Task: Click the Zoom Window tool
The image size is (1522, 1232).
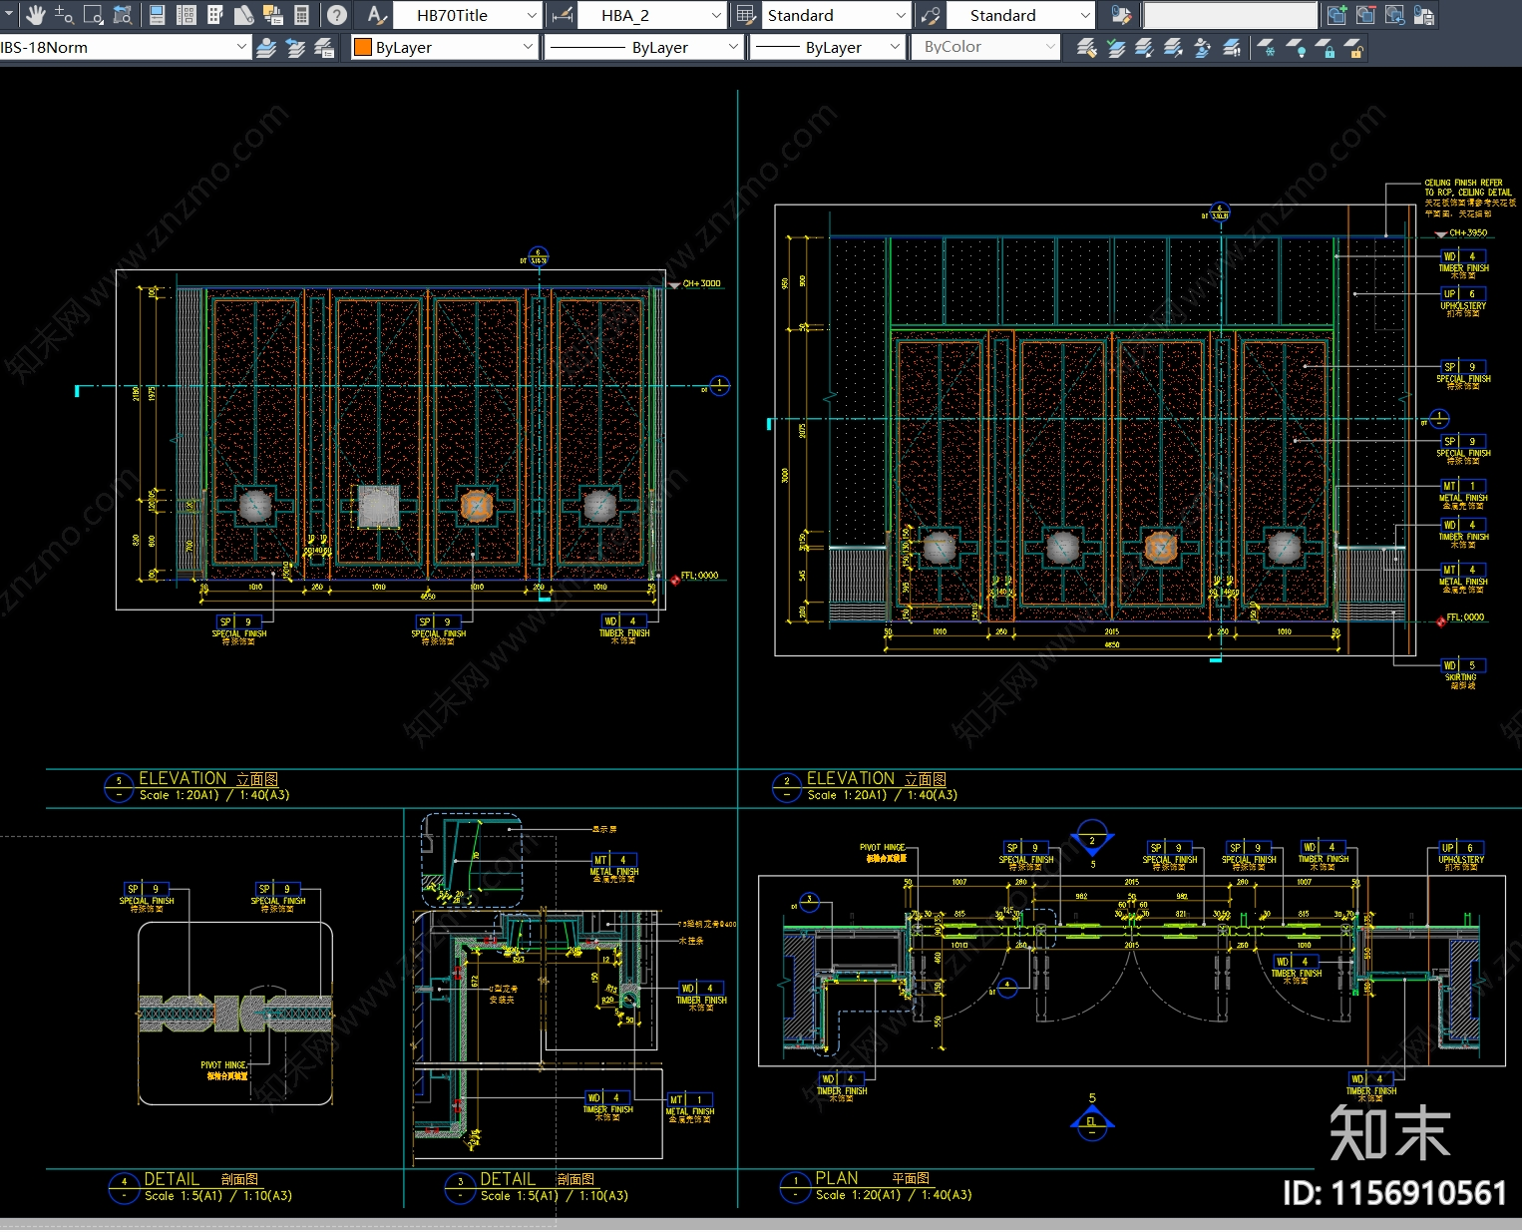Action: 93,15
